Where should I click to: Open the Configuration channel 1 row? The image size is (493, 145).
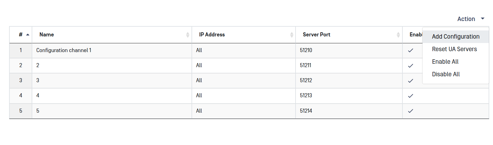pos(64,51)
